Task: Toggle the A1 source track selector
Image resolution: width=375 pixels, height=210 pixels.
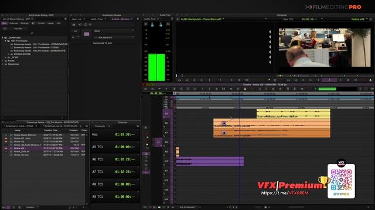Action: point(158,142)
